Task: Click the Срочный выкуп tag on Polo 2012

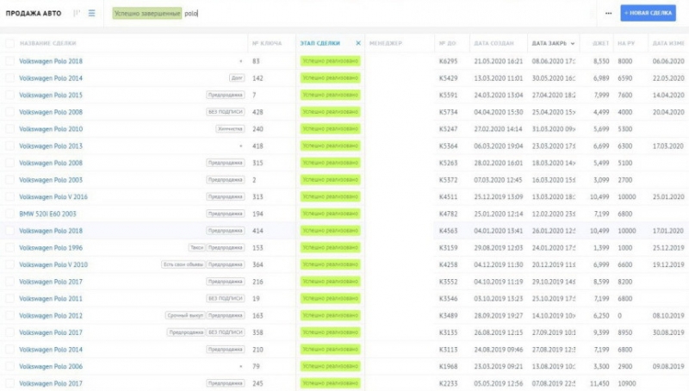Action: 185,315
